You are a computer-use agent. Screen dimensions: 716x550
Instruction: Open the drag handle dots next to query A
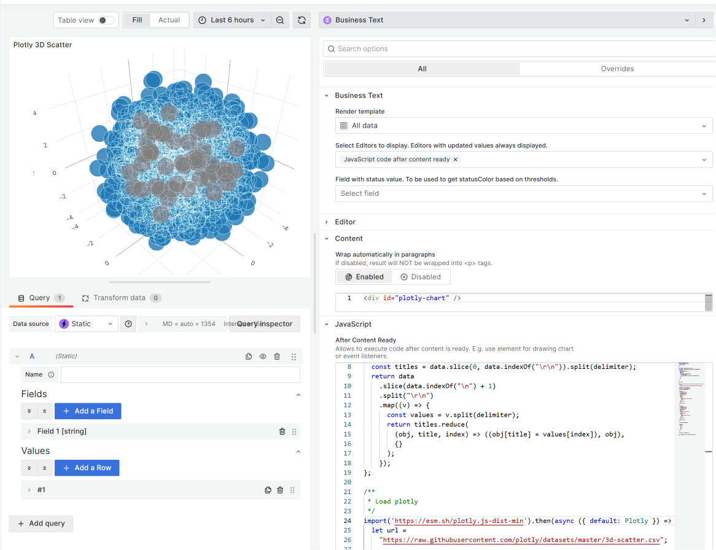(x=292, y=356)
